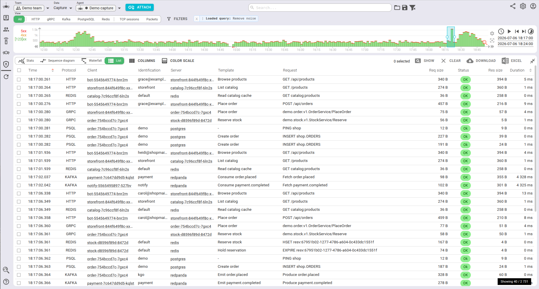Click the clock time range icon
The image size is (539, 289).
point(501,31)
